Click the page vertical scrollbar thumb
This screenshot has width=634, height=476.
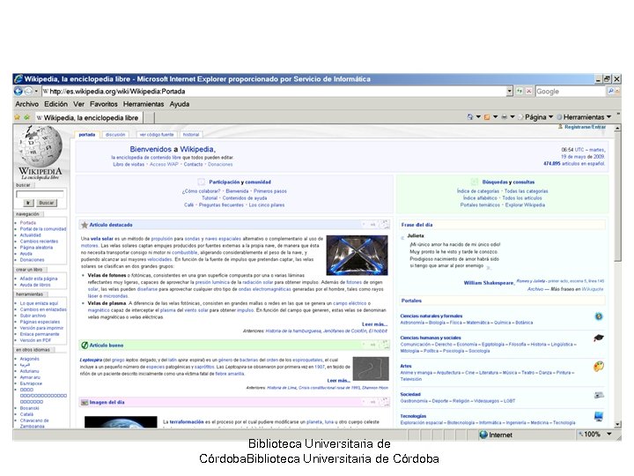click(617, 197)
